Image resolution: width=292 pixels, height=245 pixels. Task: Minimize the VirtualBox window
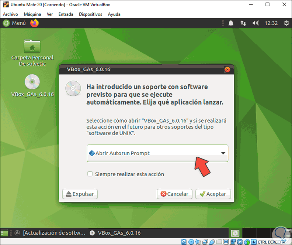(x=251, y=4)
